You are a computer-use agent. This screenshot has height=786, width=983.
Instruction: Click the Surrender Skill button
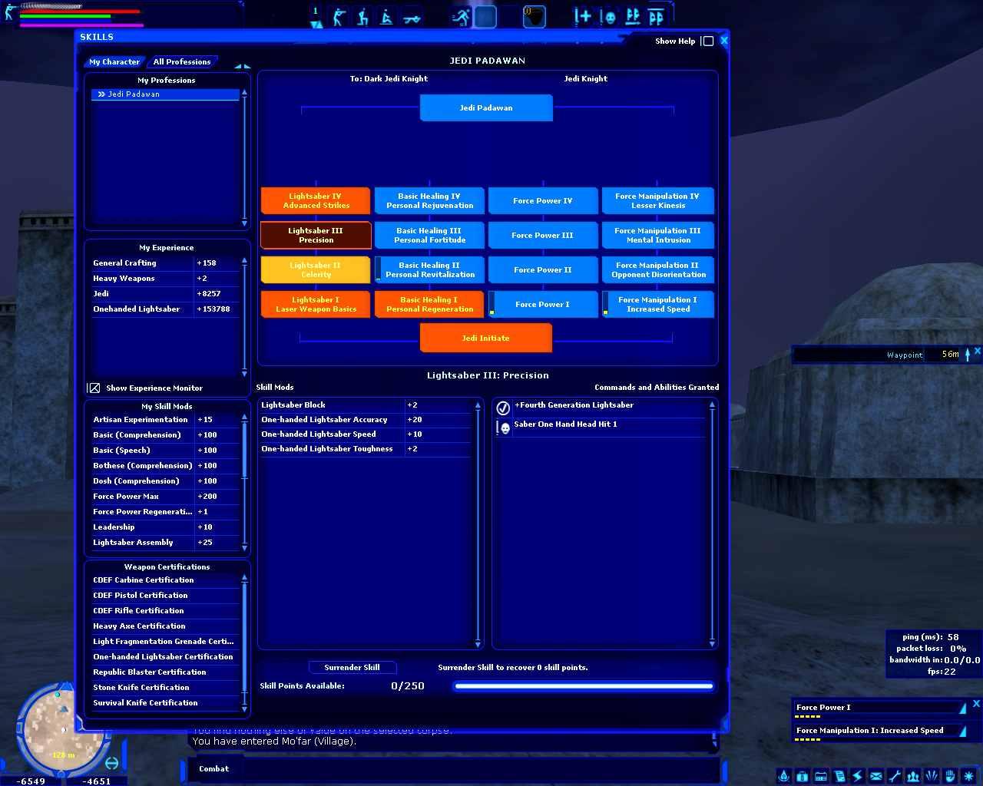352,667
